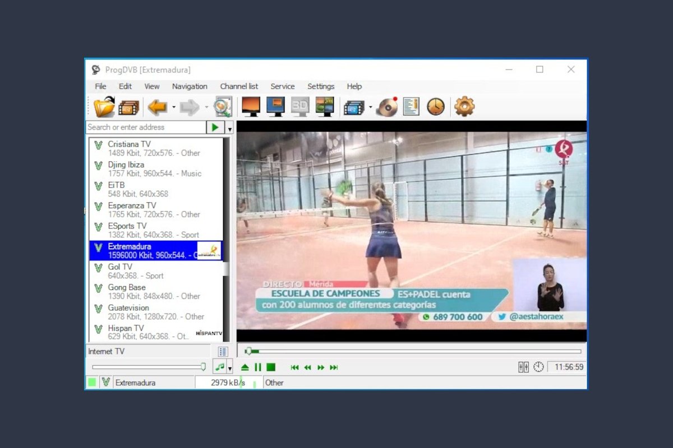673x448 pixels.
Task: Select the Hispan TV channel
Action: click(156, 332)
